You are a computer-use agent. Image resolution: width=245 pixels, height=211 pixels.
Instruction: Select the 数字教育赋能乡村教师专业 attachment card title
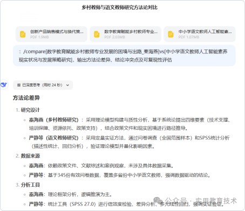[x=131, y=32]
